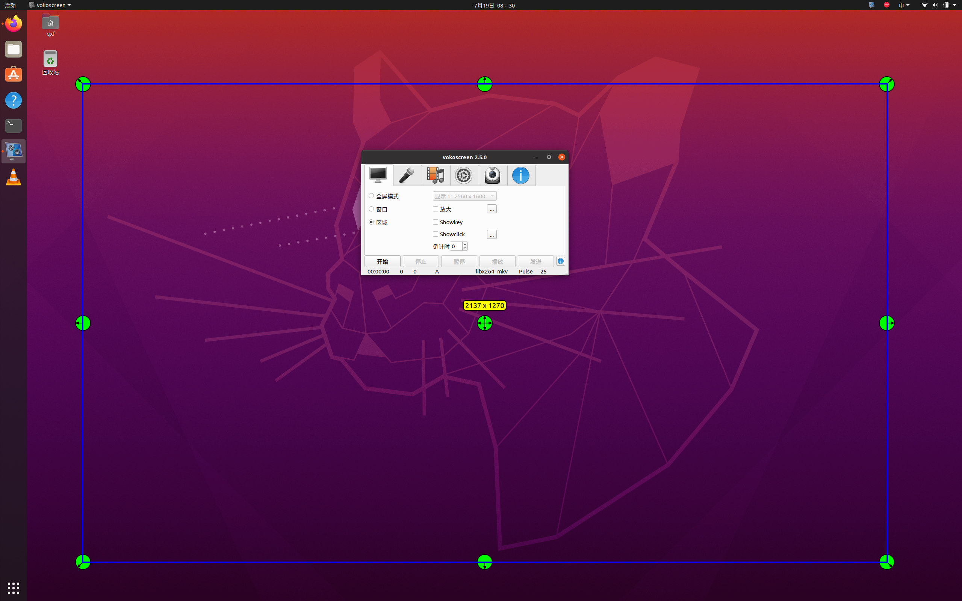Show applications grid in the dock
The image size is (962, 601).
[x=14, y=588]
